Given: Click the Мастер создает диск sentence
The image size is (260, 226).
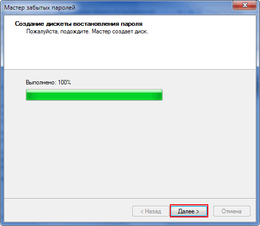Looking at the screenshot, I should (120, 31).
